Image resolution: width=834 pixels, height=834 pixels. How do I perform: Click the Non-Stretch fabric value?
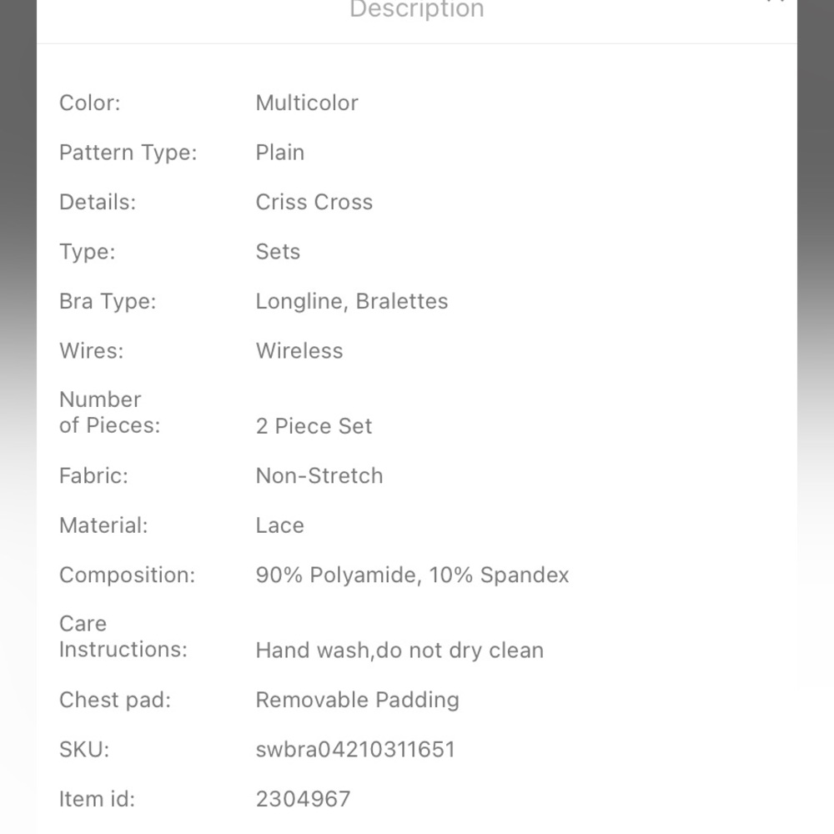pyautogui.click(x=319, y=475)
